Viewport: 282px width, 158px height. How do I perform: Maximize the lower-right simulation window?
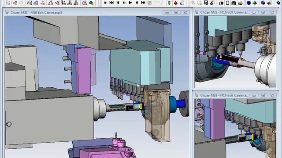[263, 95]
